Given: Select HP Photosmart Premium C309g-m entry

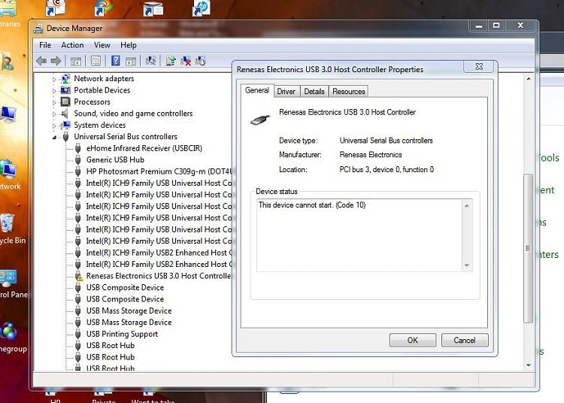Looking at the screenshot, I should (x=160, y=171).
